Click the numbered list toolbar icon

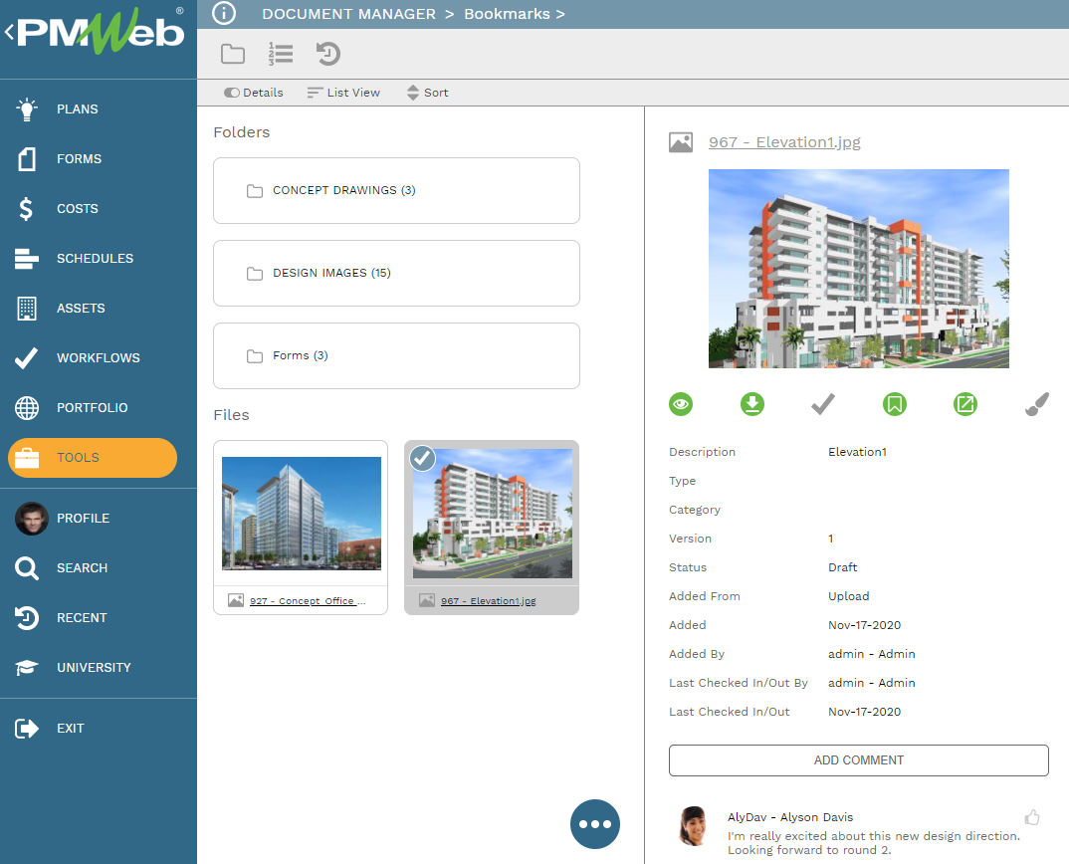[x=281, y=54]
